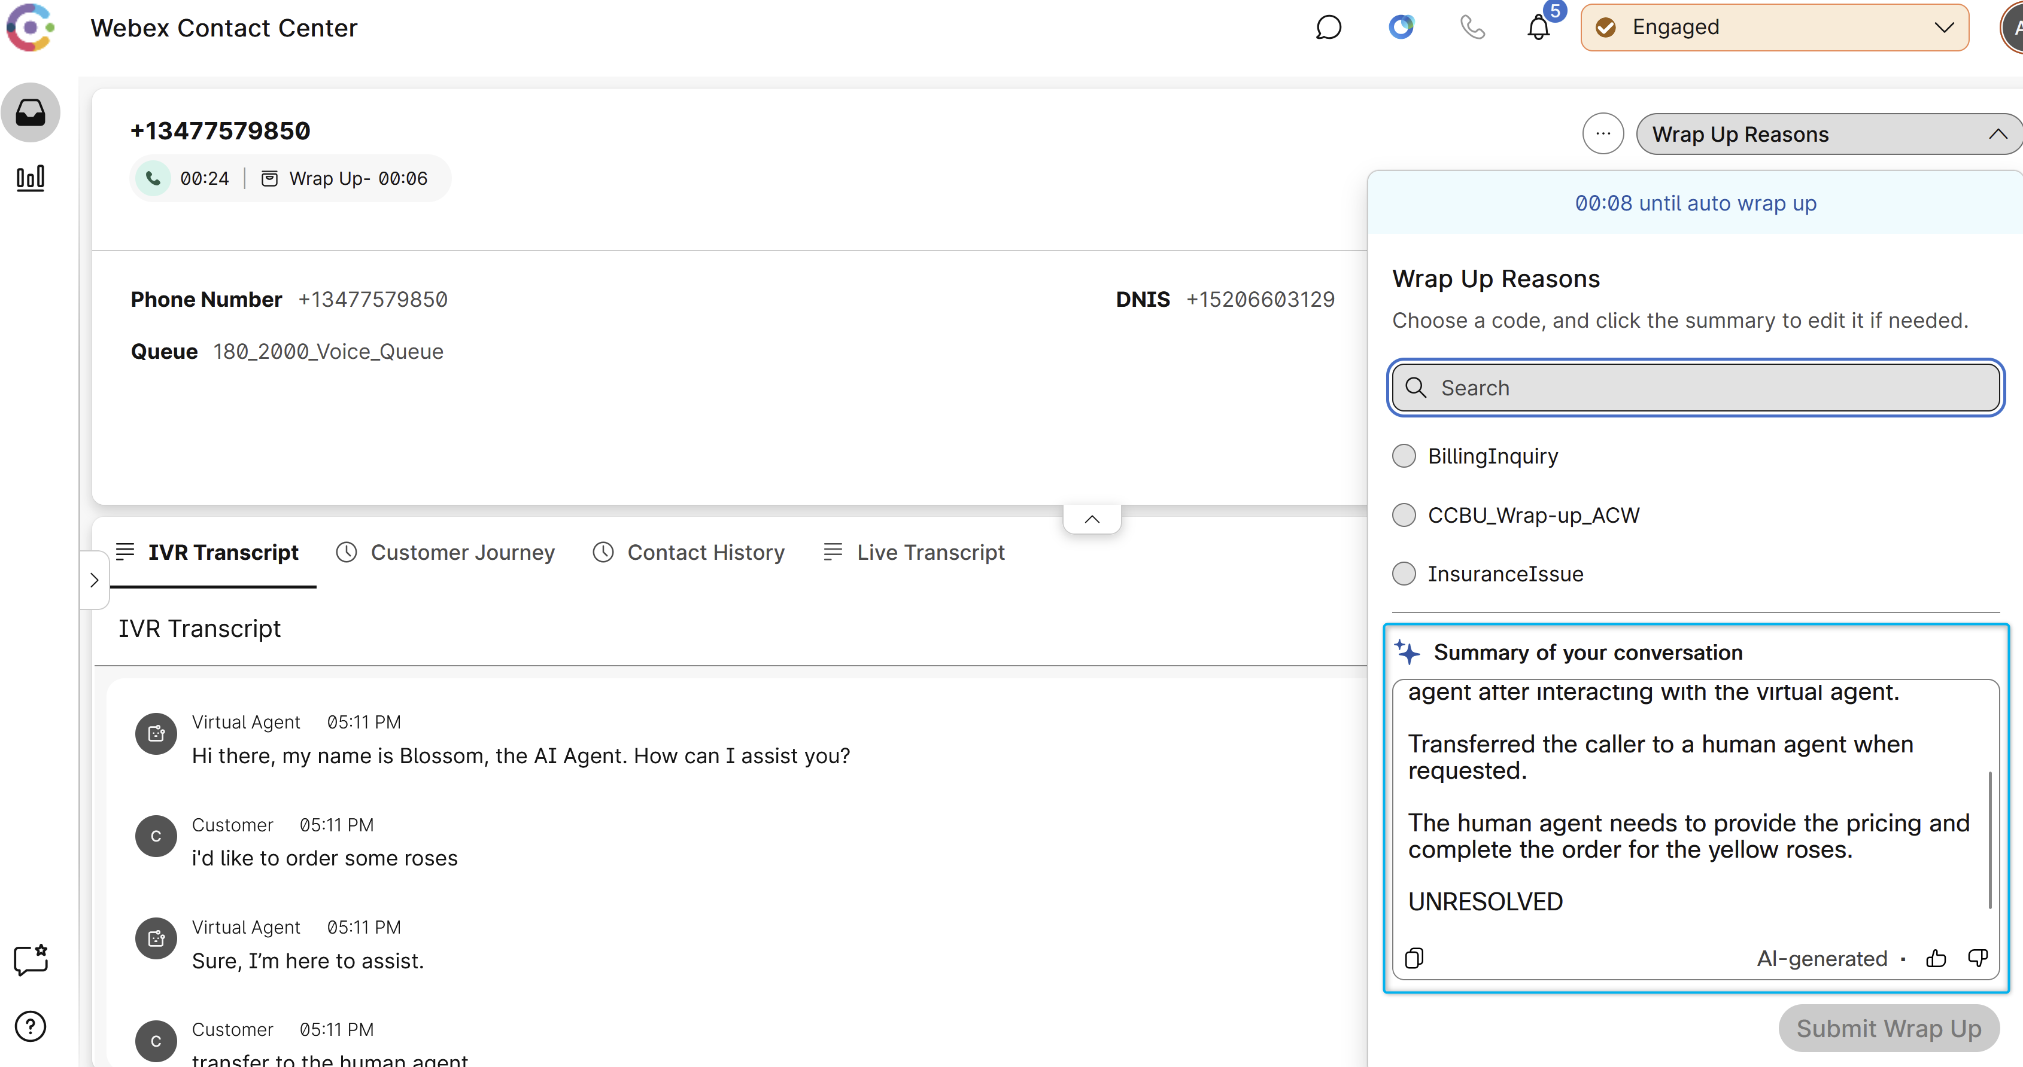
Task: Click the Submit Wrap Up button
Action: (1888, 1028)
